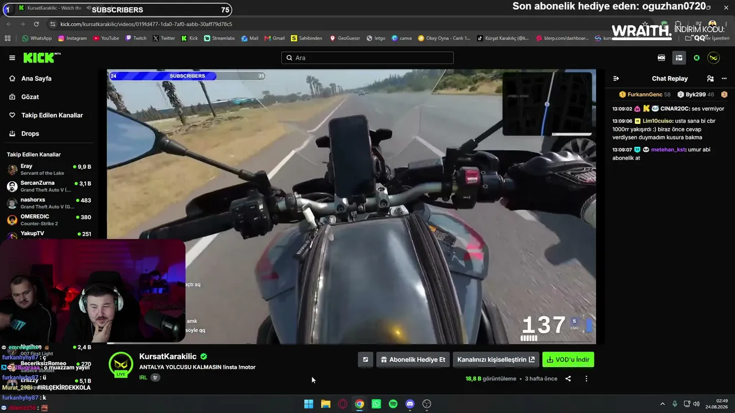Viewport: 735px width, 413px height.
Task: Open the Gmail bookmark
Action: (x=274, y=38)
